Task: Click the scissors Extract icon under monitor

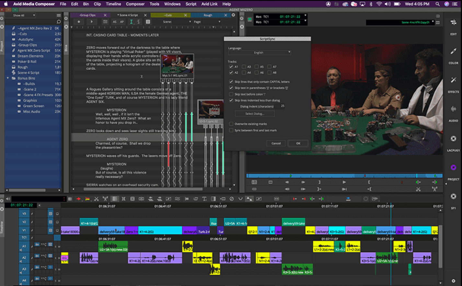Action: (x=418, y=189)
